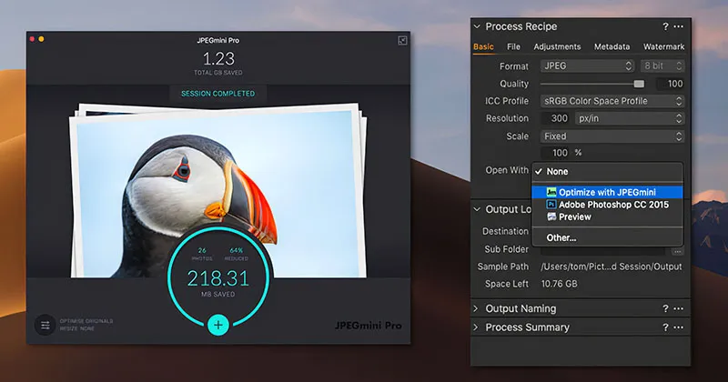
Task: Open JPEGmini optimization settings sliders icon
Action: click(44, 325)
